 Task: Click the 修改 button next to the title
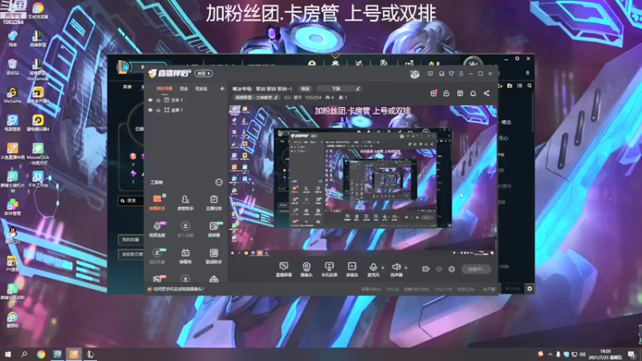pyautogui.click(x=306, y=88)
